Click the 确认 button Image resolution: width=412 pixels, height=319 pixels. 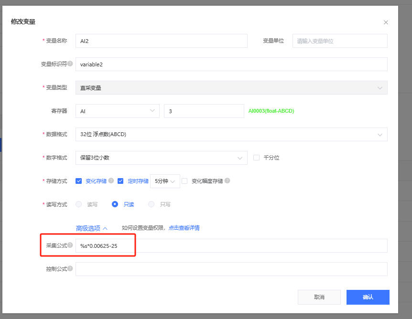click(368, 297)
